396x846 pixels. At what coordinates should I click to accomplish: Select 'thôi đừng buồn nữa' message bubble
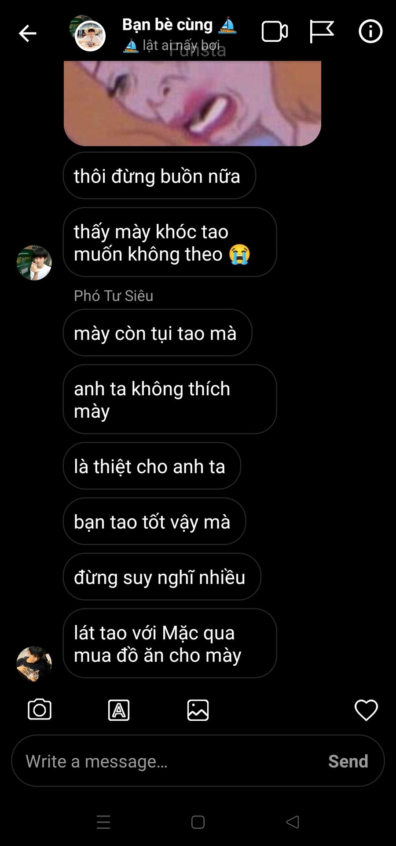159,175
